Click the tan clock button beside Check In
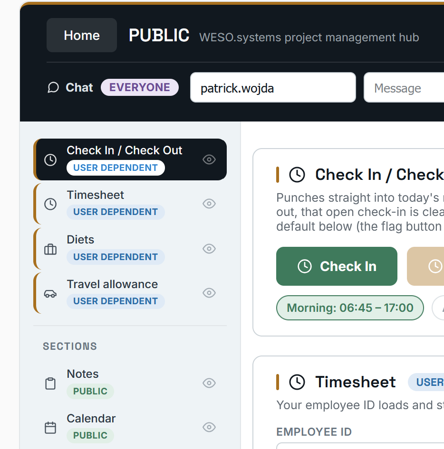This screenshot has height=449, width=444. [x=425, y=266]
